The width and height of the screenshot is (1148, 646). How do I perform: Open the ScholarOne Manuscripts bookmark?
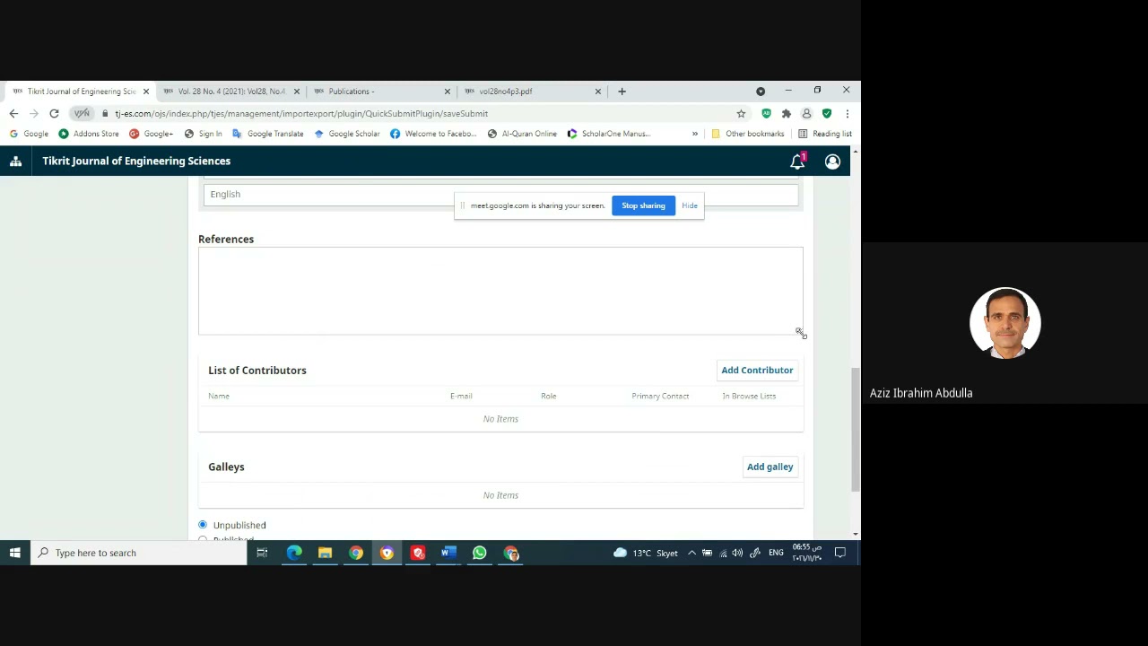click(x=608, y=134)
